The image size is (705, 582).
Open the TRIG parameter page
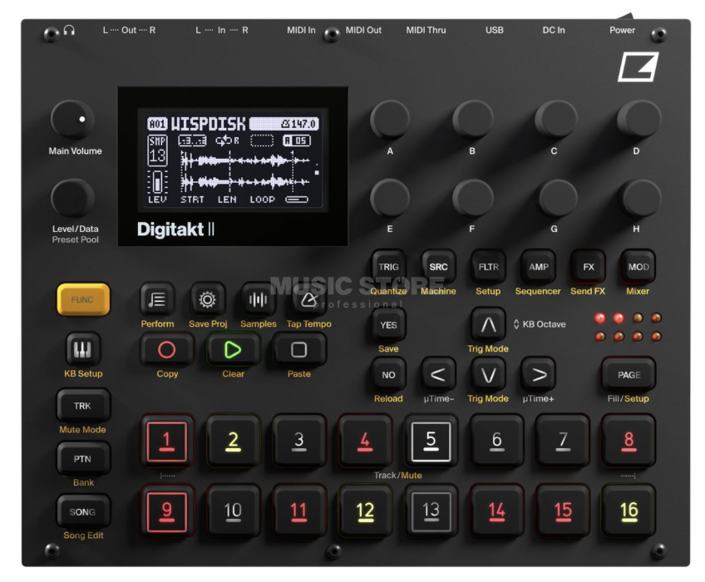389,267
